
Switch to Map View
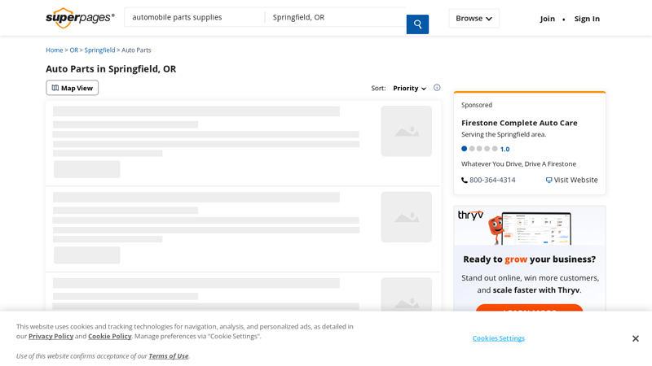click(x=73, y=88)
